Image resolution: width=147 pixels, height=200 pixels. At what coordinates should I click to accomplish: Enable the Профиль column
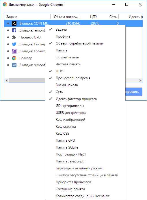(85, 36)
